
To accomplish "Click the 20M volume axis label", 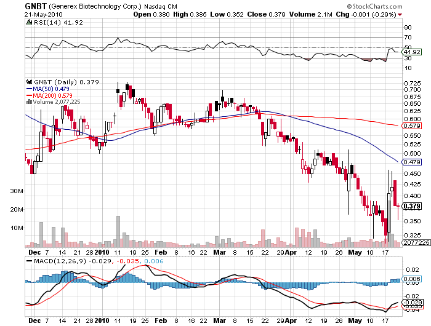I will pos(17,209).
